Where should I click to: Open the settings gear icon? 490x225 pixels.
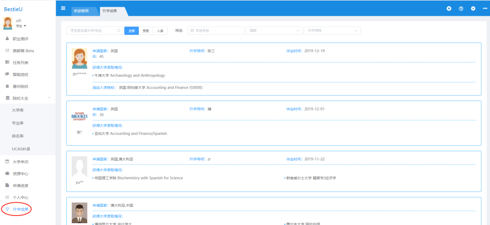tap(473, 9)
